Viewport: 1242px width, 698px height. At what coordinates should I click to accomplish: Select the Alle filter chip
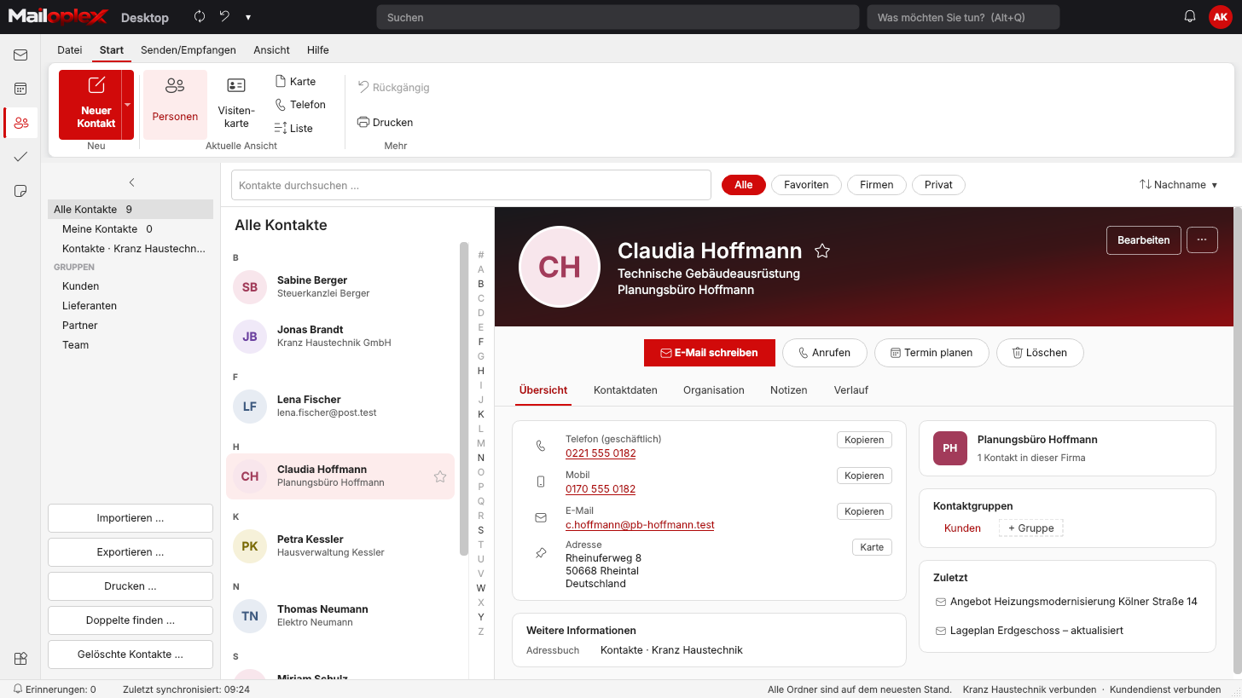click(x=743, y=185)
